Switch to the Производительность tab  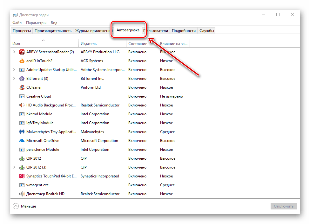pos(53,31)
